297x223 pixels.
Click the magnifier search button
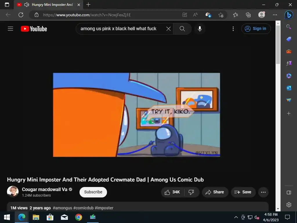[x=182, y=29]
